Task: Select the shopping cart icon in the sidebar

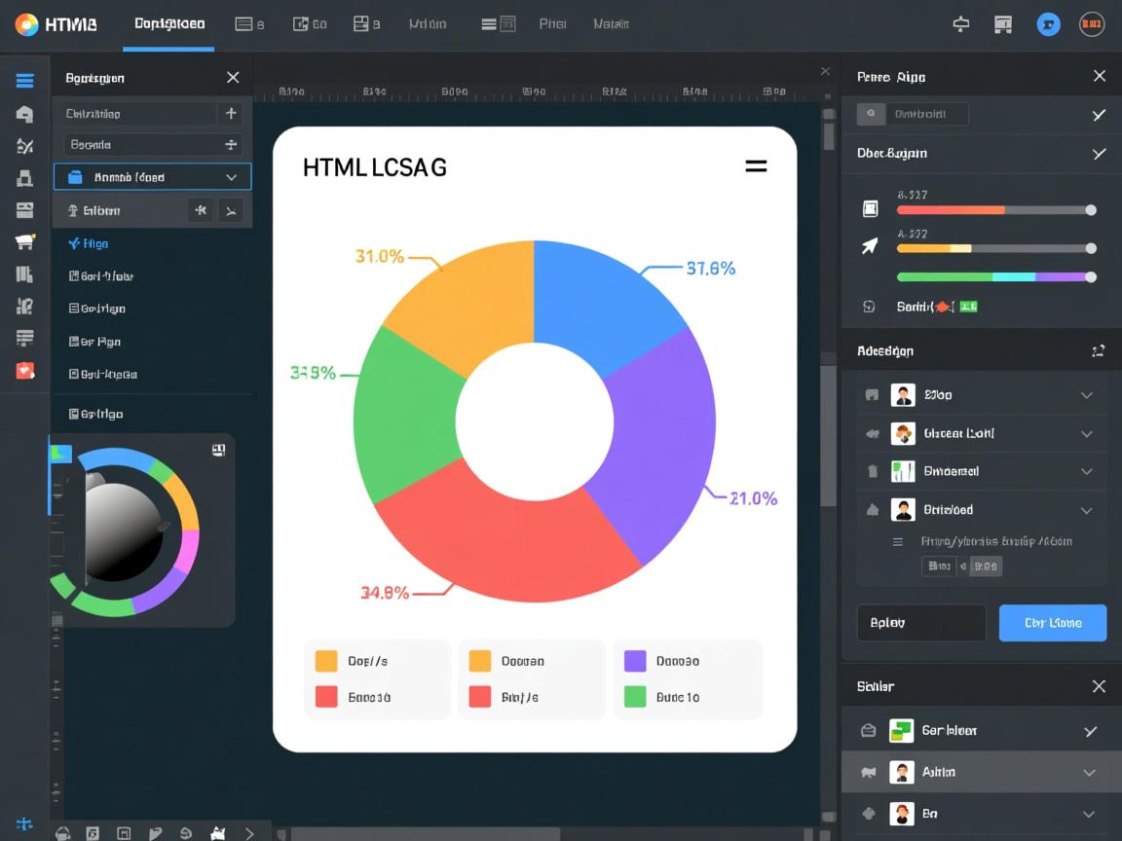Action: click(24, 242)
